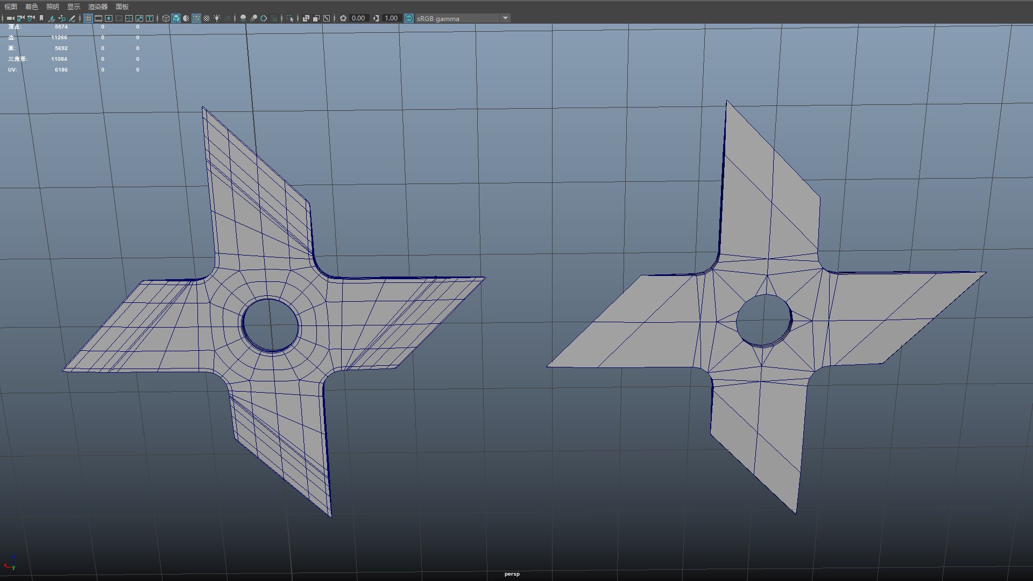Click the image plane icon
The image size is (1033, 581).
[x=52, y=18]
